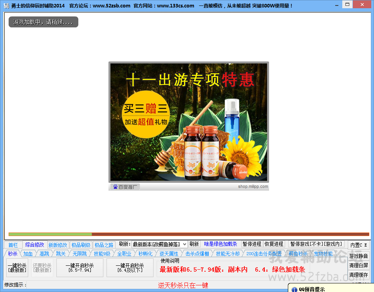374x292 pixels.
Task: Mute game with 游戏静音 button
Action: click(358, 256)
